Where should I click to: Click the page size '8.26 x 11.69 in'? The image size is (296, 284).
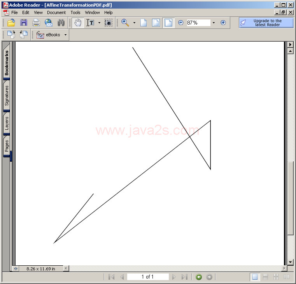point(41,269)
